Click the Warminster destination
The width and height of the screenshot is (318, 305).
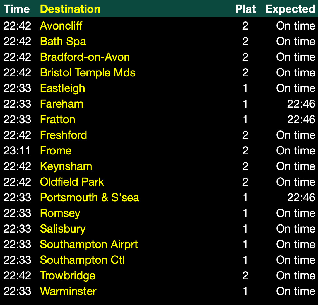click(x=68, y=291)
